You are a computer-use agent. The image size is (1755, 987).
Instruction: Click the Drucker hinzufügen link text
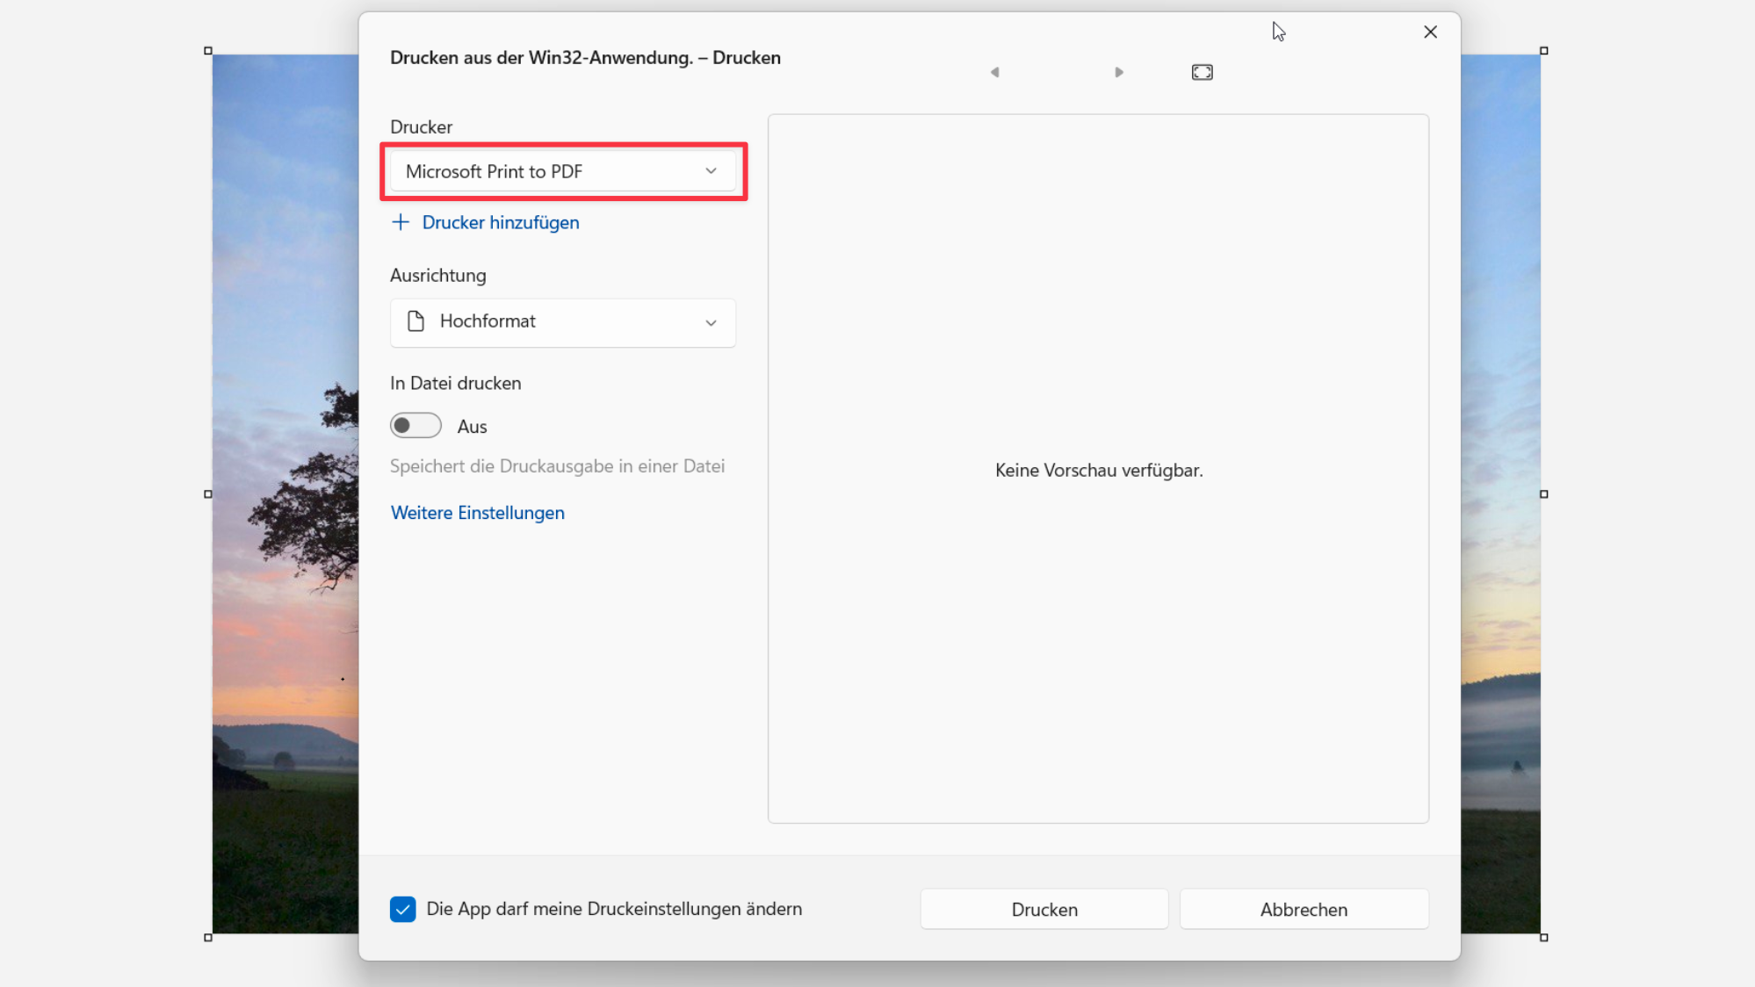coord(501,222)
